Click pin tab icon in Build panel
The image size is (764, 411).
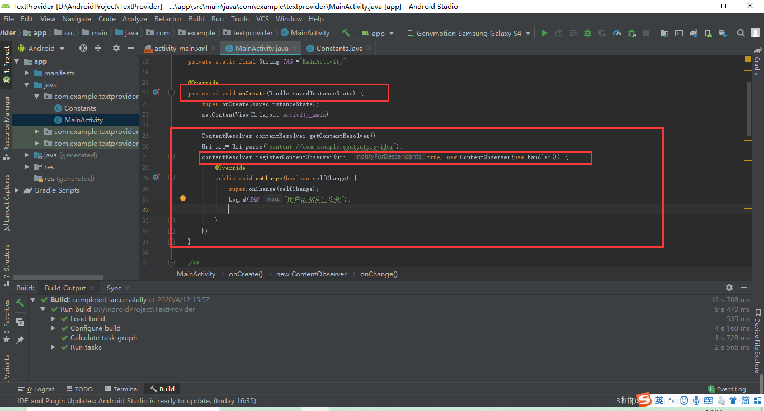click(x=20, y=340)
